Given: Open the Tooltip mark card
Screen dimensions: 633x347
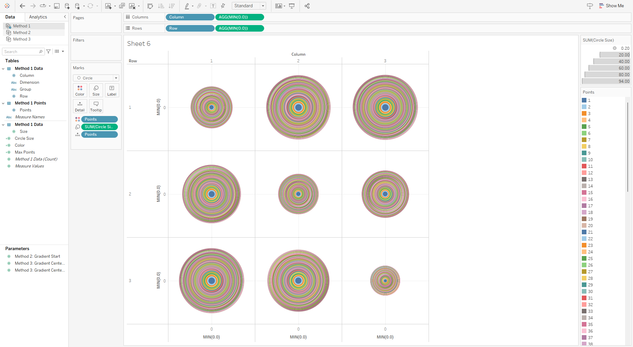Looking at the screenshot, I should [x=95, y=106].
